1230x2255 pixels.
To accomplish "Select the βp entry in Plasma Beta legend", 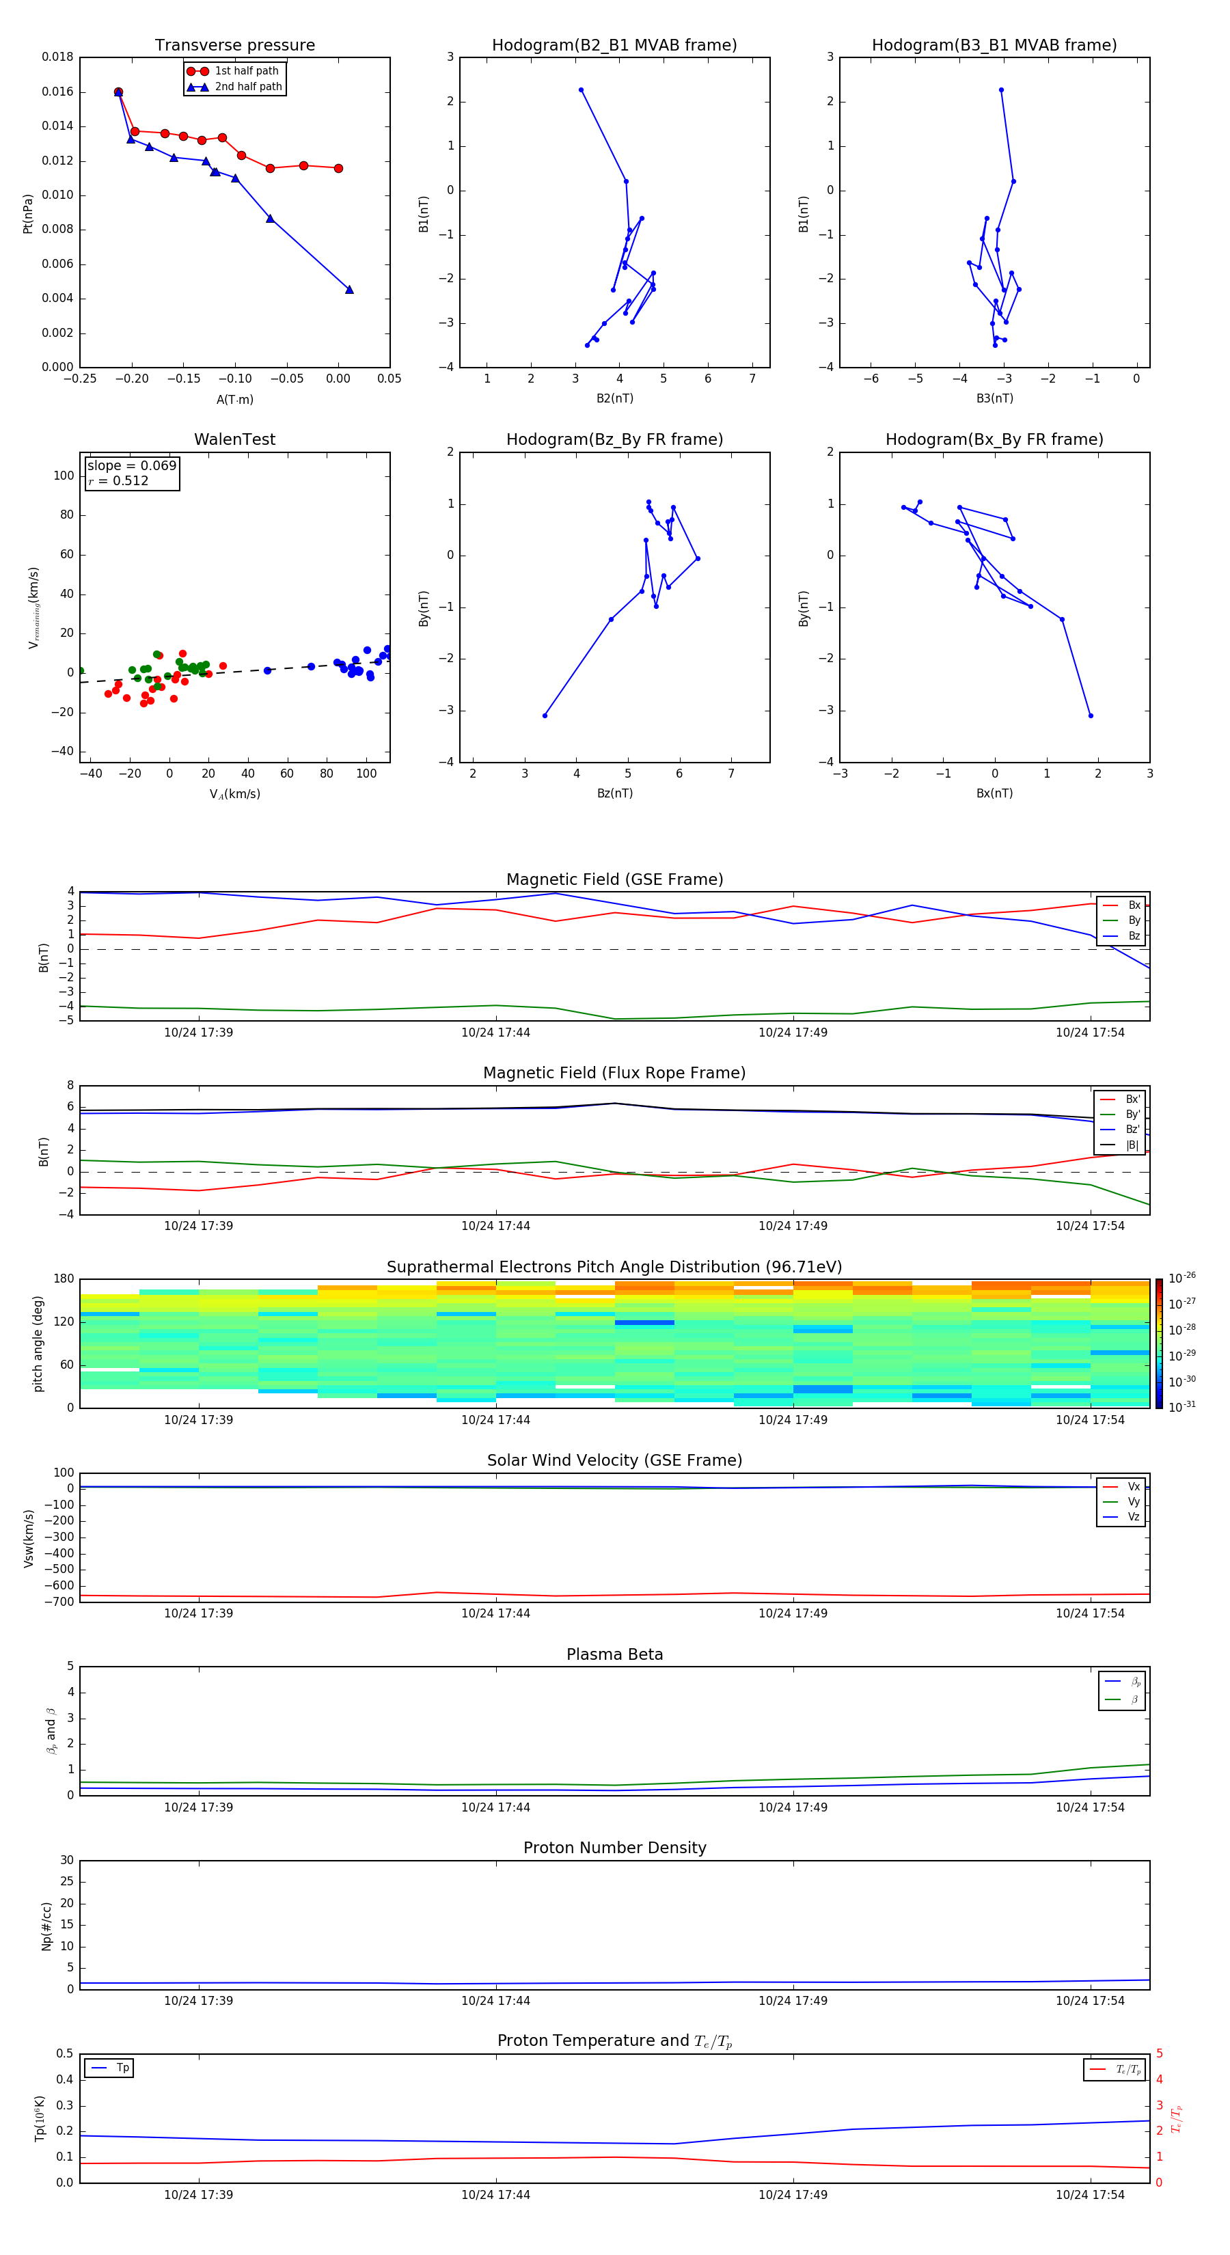I will (x=1122, y=1682).
